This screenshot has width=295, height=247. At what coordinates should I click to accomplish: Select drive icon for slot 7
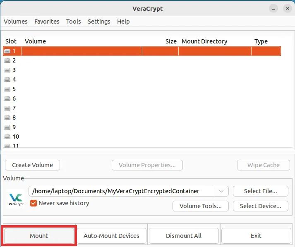[x=7, y=108]
